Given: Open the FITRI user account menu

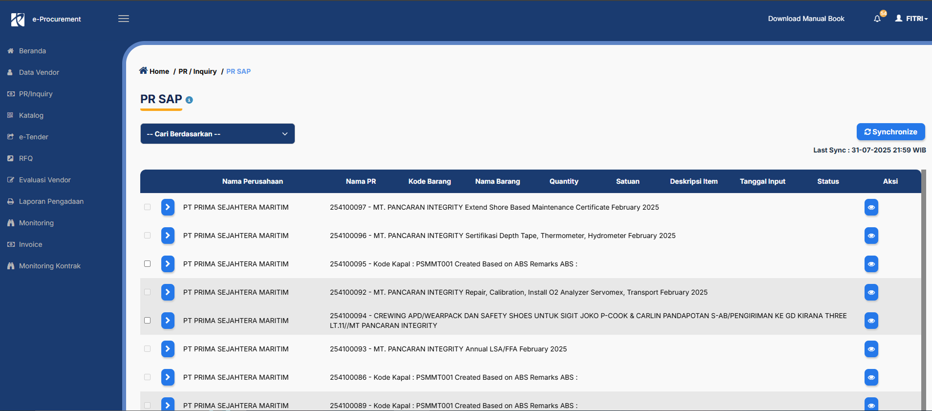Looking at the screenshot, I should click(x=911, y=19).
